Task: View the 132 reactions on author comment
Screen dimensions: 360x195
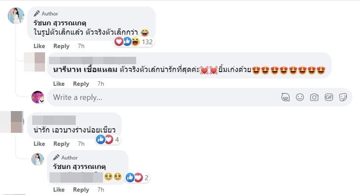Action: click(x=134, y=42)
